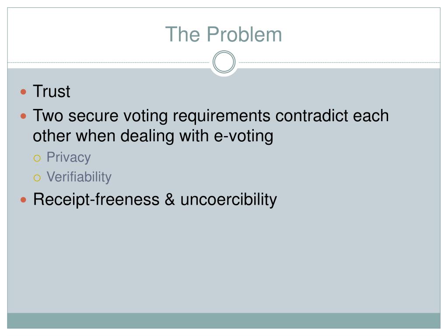Click the text "Two secure voting requirements"
Viewport: 448px width, 336px height.
click(x=151, y=116)
